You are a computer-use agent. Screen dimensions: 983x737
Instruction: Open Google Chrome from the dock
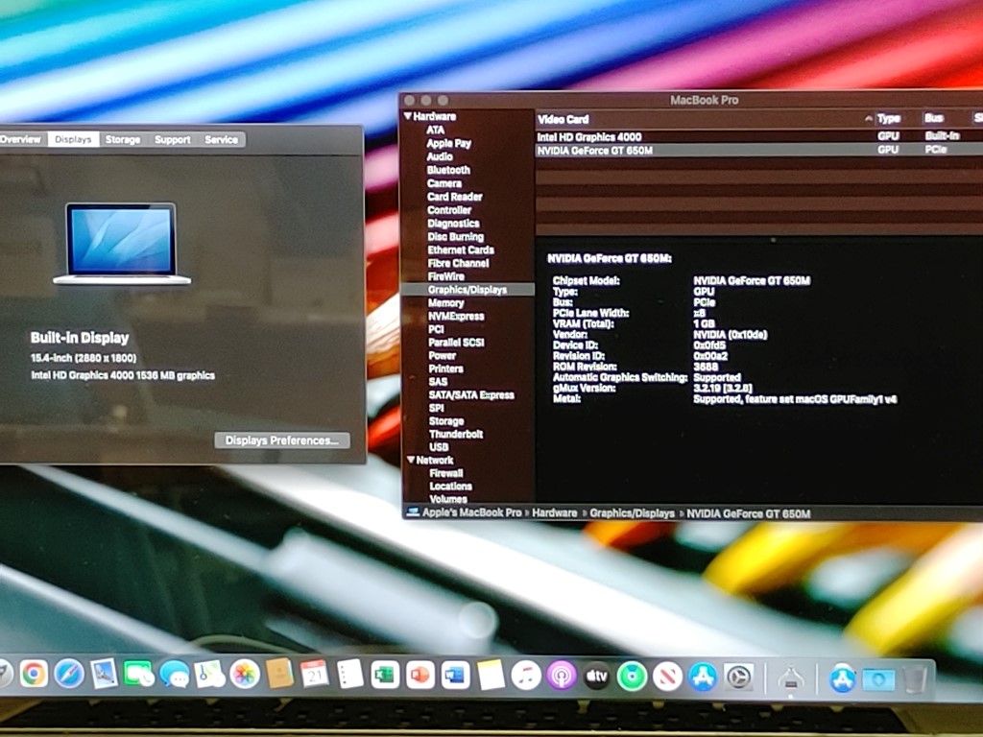pos(34,675)
